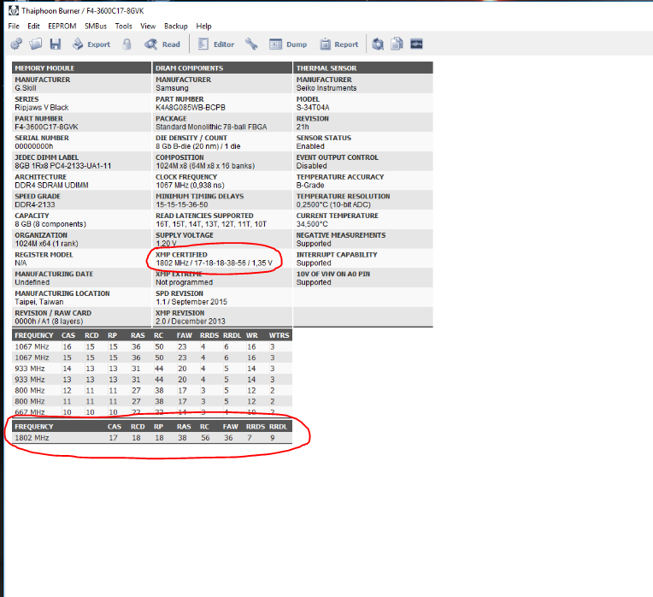Image resolution: width=653 pixels, height=597 pixels.
Task: Select the DDR4 SDRAM UDIMM architecture value
Action: click(51, 185)
